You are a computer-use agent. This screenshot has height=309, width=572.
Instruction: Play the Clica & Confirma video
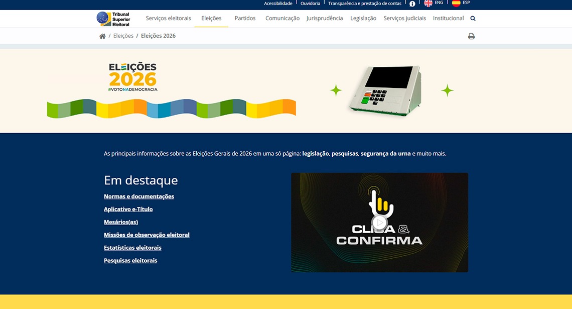379,223
